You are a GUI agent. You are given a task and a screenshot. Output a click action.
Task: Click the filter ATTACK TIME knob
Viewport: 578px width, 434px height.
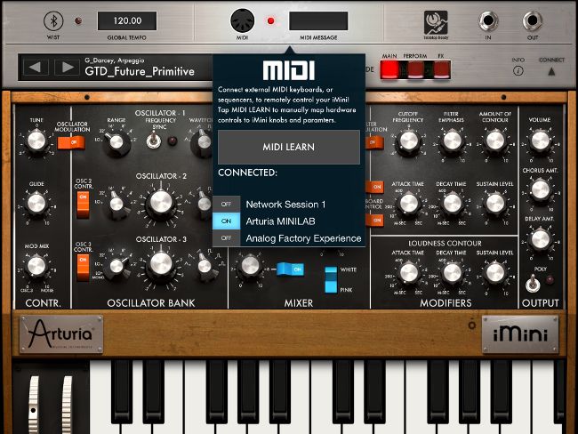pos(408,204)
